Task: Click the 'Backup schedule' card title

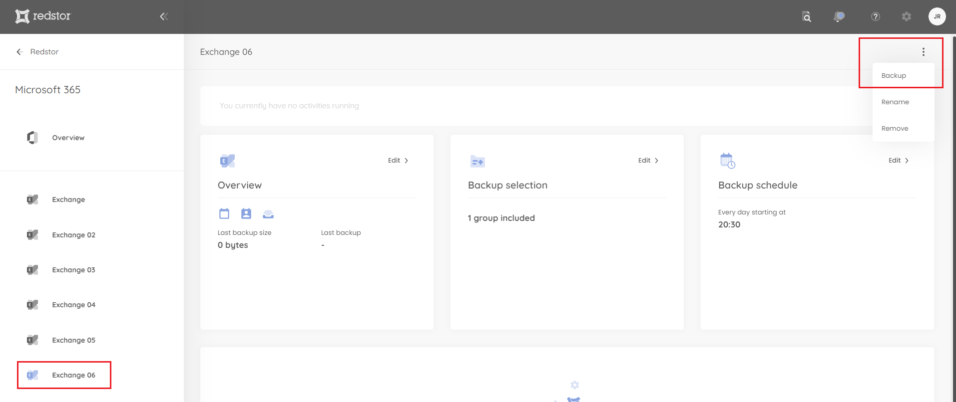Action: (x=758, y=185)
